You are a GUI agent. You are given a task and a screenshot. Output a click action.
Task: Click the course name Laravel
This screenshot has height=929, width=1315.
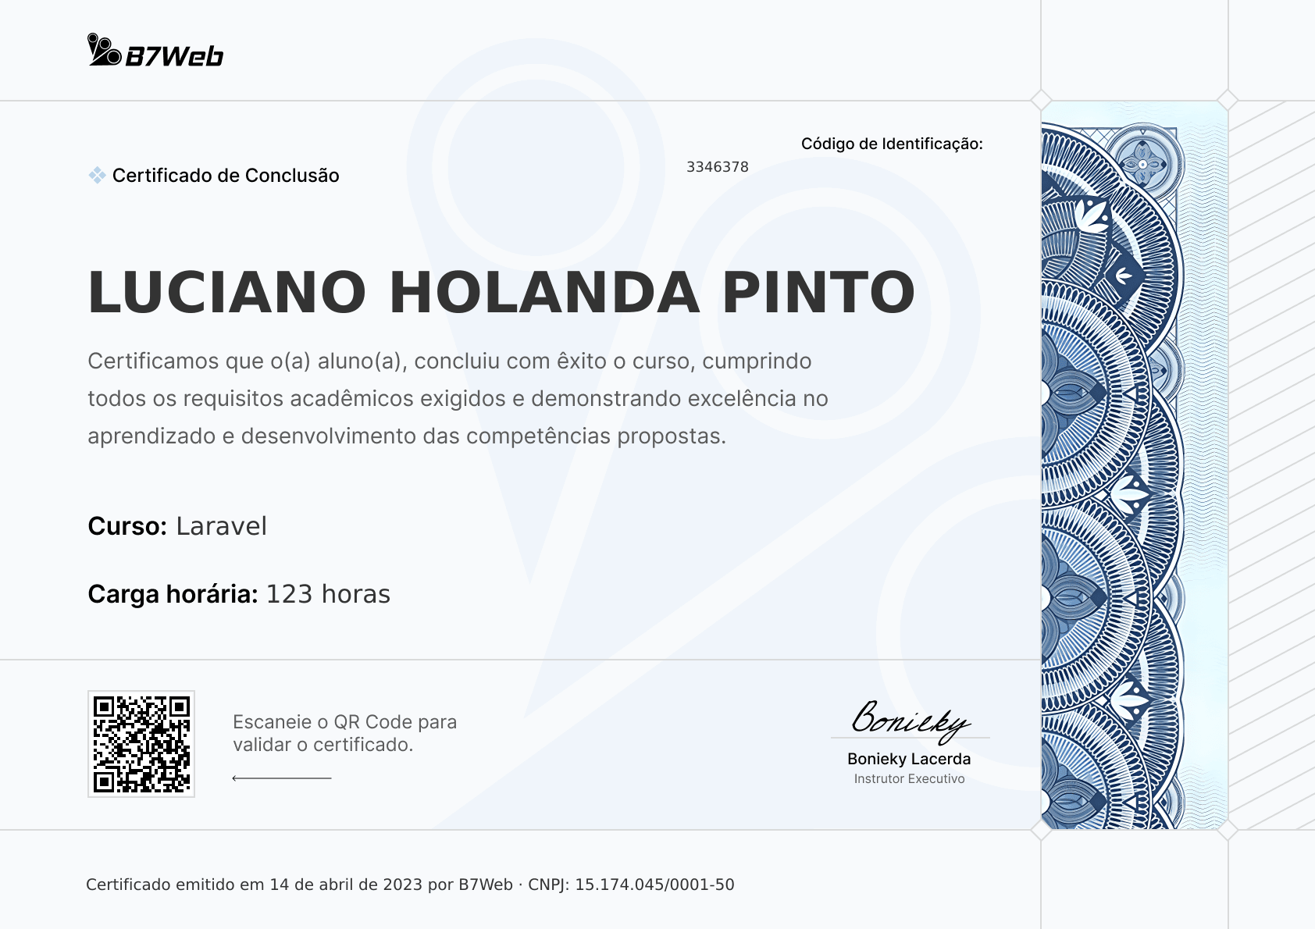point(222,526)
